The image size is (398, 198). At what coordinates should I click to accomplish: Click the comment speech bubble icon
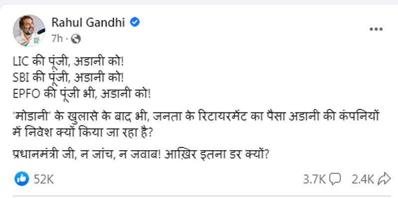tap(335, 179)
